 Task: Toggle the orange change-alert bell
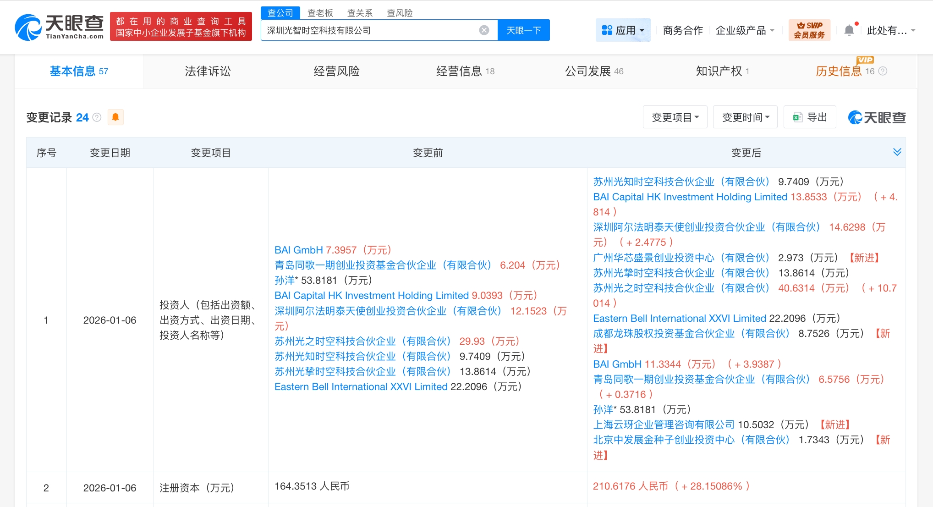[115, 117]
